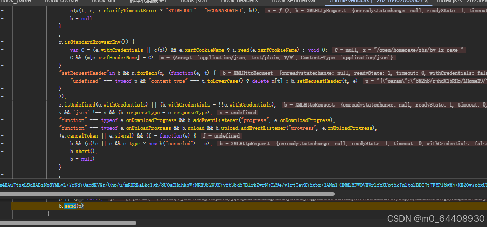Open the hook setInterval tab
Screen dimensions: 487x227
point(294,1)
